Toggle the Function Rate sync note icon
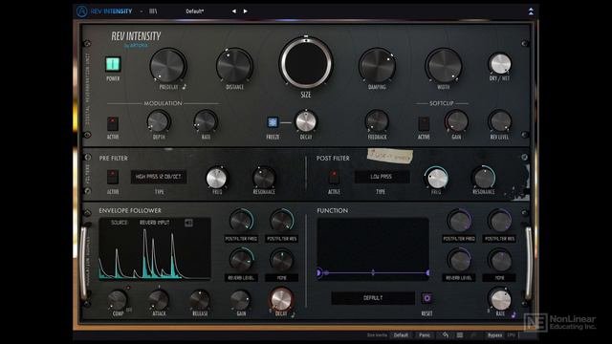The image size is (612, 344). [514, 314]
